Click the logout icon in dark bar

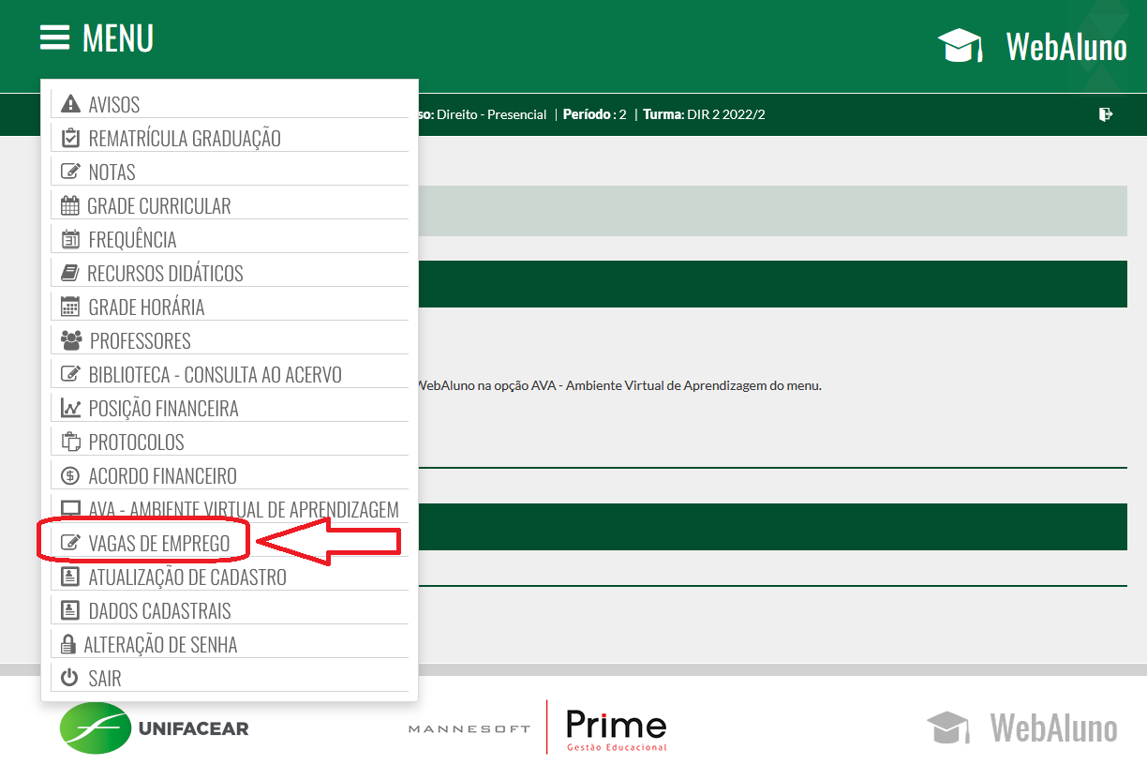(x=1106, y=114)
